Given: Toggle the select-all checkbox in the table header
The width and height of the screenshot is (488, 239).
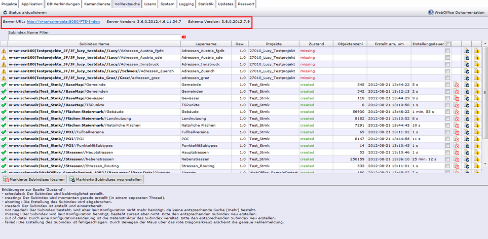Looking at the screenshot, I should click(447, 44).
